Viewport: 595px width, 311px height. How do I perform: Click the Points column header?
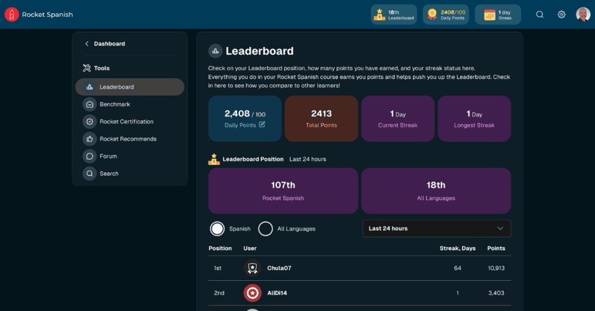tap(496, 248)
